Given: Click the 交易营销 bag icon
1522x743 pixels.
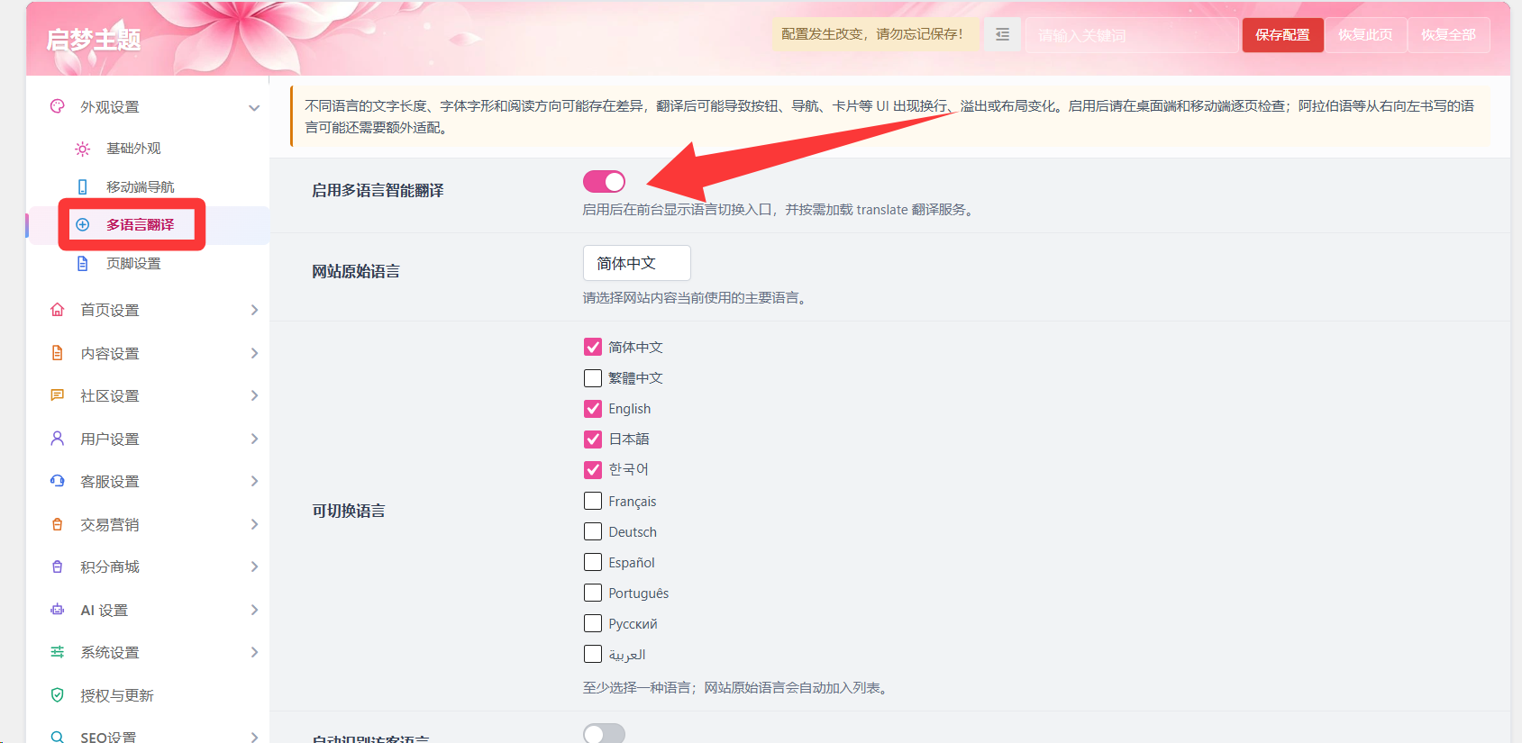Looking at the screenshot, I should [58, 524].
